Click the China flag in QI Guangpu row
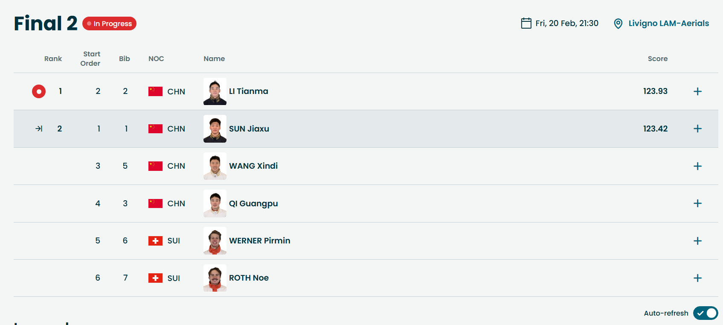Image resolution: width=723 pixels, height=325 pixels. tap(155, 203)
